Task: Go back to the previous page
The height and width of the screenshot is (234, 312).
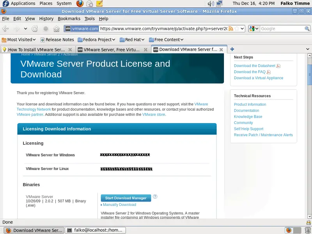Action: coord(5,28)
